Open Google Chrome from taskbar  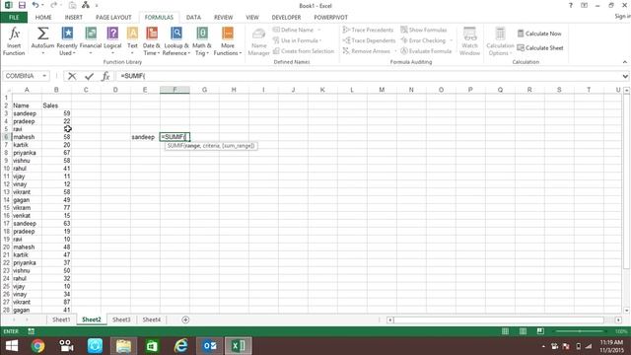click(x=37, y=346)
